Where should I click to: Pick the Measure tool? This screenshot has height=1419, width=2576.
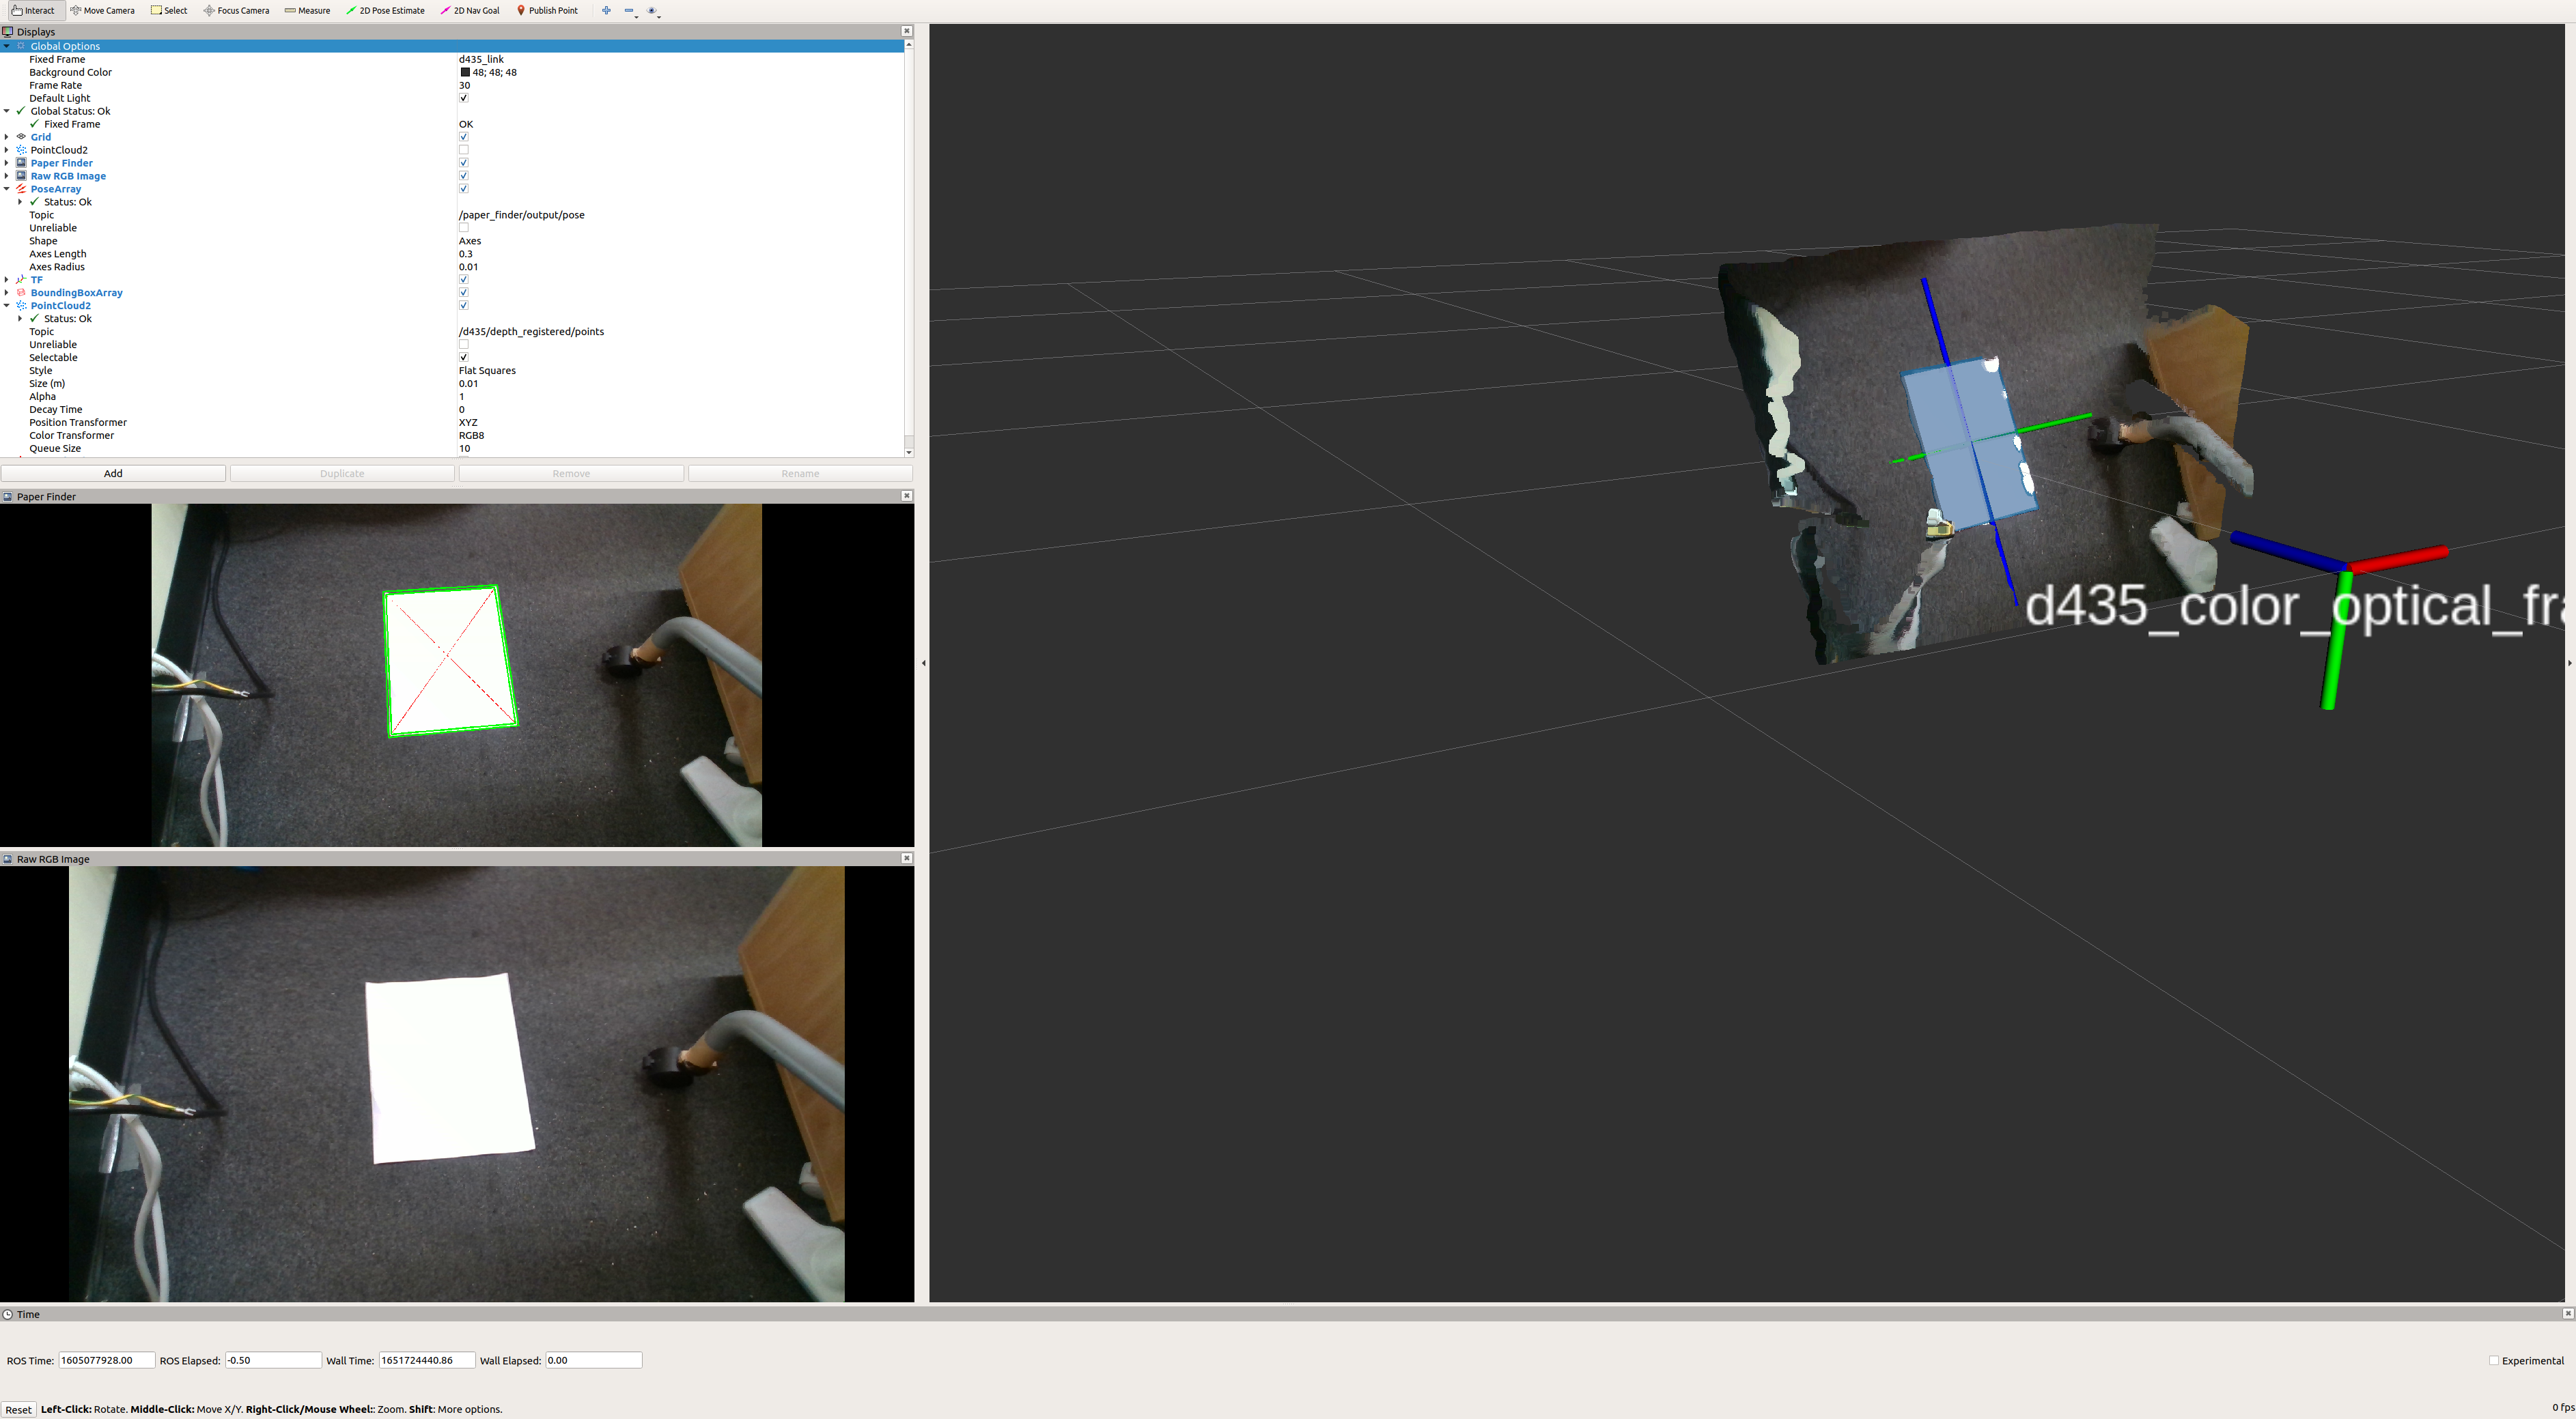[307, 10]
